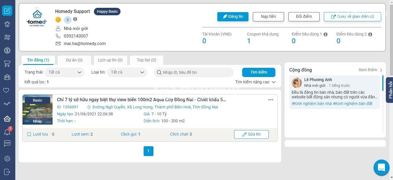The width and height of the screenshot is (393, 180).
Task: Open the dollar coin icon in sidebar
Action: coord(7,50)
